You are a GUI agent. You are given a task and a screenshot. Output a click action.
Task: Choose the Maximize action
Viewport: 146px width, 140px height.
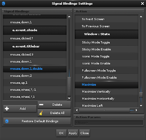tap(107, 85)
